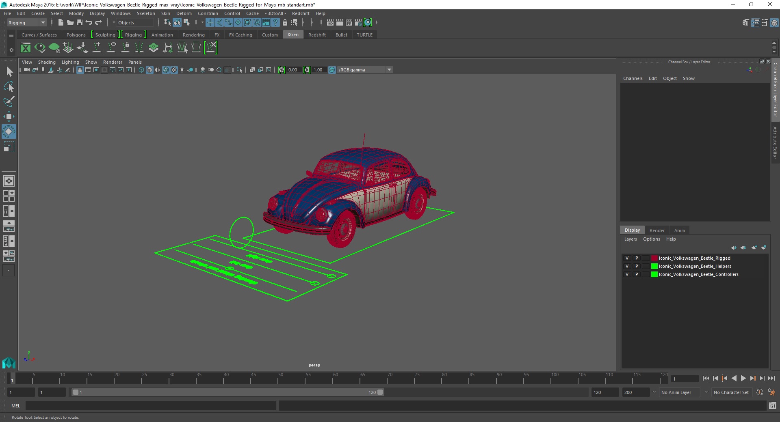Open the Skeleton menu
780x422 pixels.
coord(146,13)
